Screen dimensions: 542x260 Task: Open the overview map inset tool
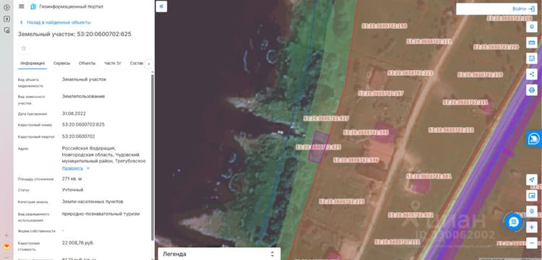(532, 196)
